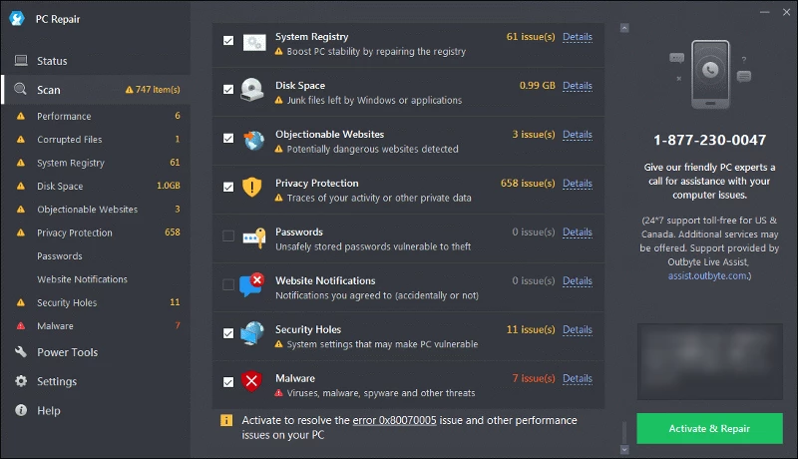Click the Security Holes globe-monitor icon

(x=252, y=333)
